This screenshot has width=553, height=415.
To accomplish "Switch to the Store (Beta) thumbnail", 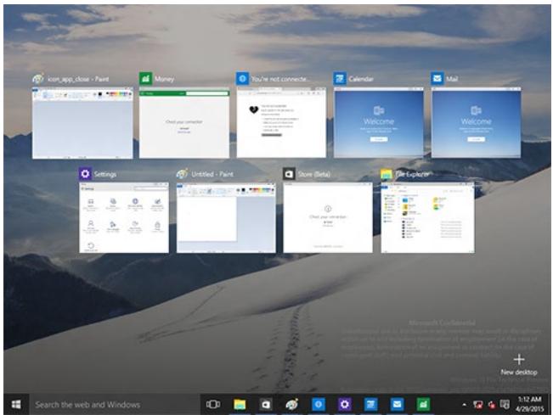I will pos(328,218).
